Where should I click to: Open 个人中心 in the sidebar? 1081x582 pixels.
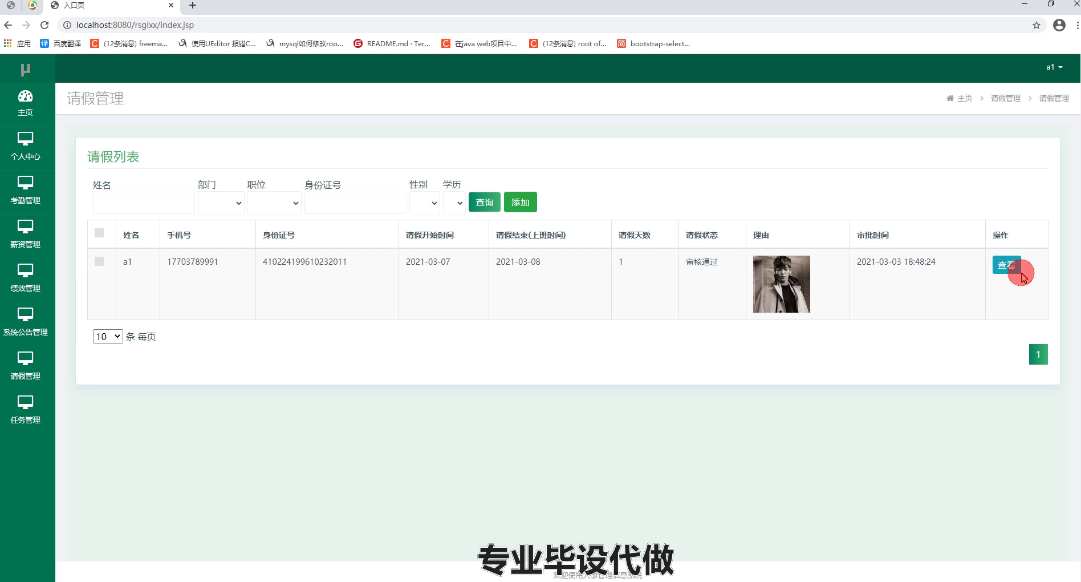click(x=25, y=147)
